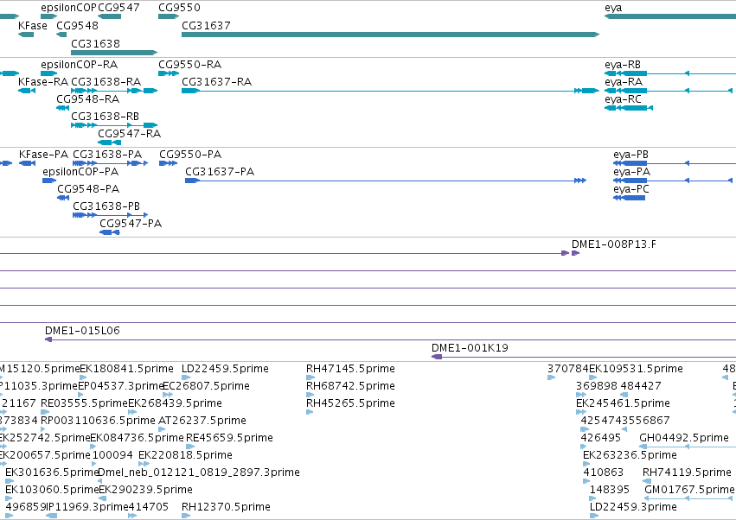
Task: Click EST GM01767.5prime
Action: coord(689,490)
